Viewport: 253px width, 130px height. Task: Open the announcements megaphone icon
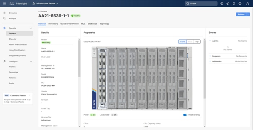[x=228, y=3]
